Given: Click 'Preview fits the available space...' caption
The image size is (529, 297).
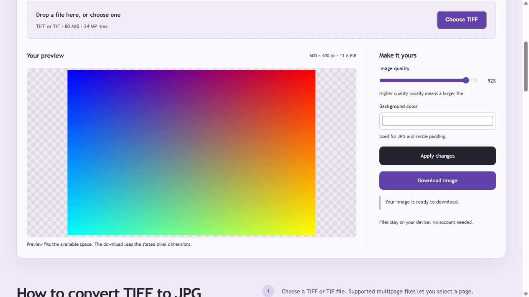Looking at the screenshot, I should click(109, 244).
